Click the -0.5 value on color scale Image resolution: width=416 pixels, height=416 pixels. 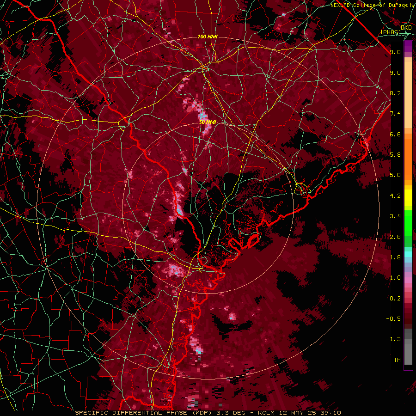point(393,319)
